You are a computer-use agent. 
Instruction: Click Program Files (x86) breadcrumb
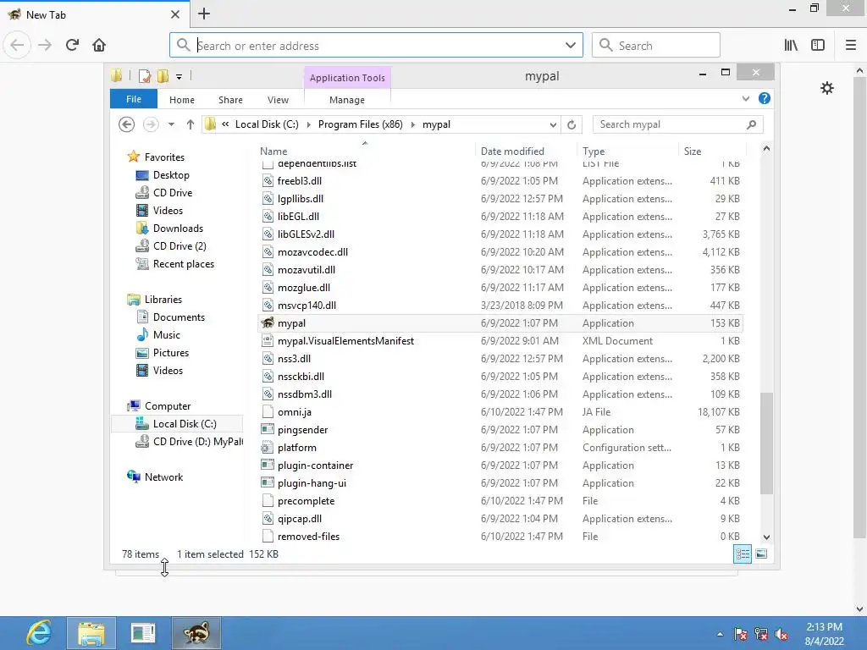361,124
